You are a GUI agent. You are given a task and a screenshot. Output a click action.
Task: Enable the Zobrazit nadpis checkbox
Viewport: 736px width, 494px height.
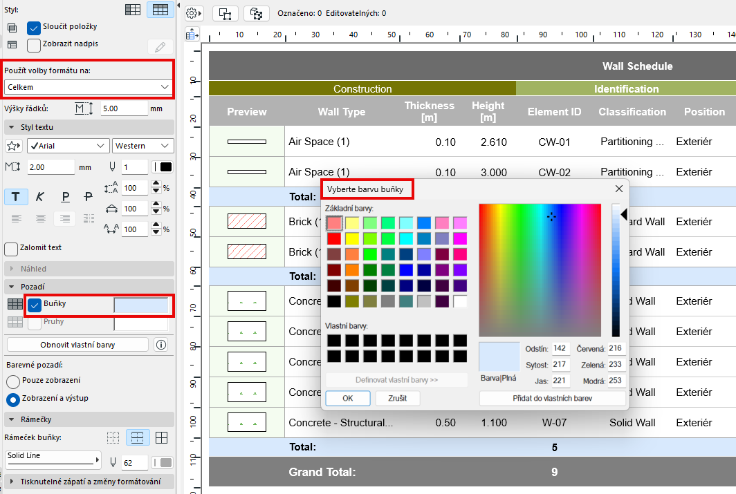pos(34,46)
